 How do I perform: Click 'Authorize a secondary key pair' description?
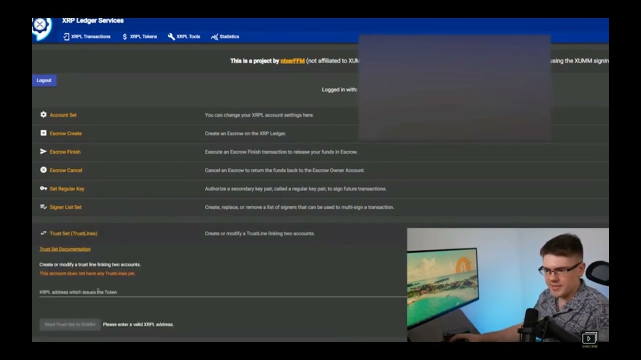[295, 189]
